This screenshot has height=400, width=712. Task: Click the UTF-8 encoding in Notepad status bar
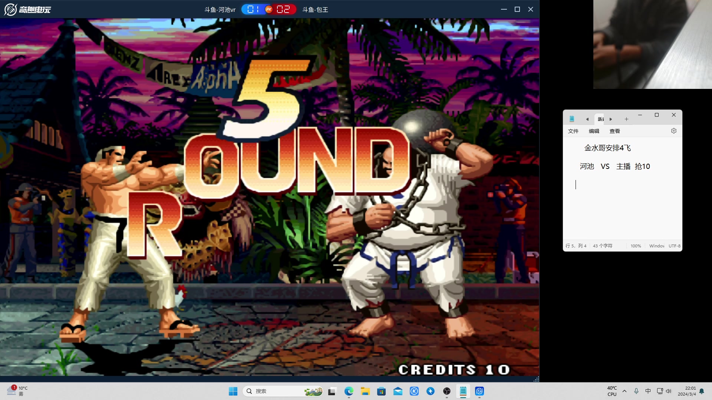675,246
